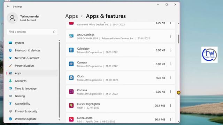Image resolution: width=223 pixels, height=125 pixels.
Task: Click the Network wifi icon in sidebar
Action: click(x=10, y=58)
